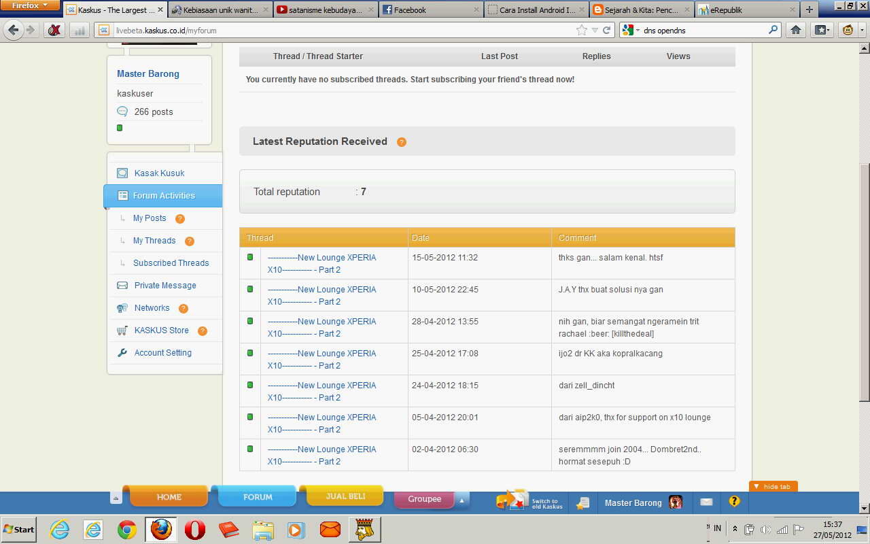Open the king card game taskbar icon
The image size is (870, 544).
click(365, 529)
